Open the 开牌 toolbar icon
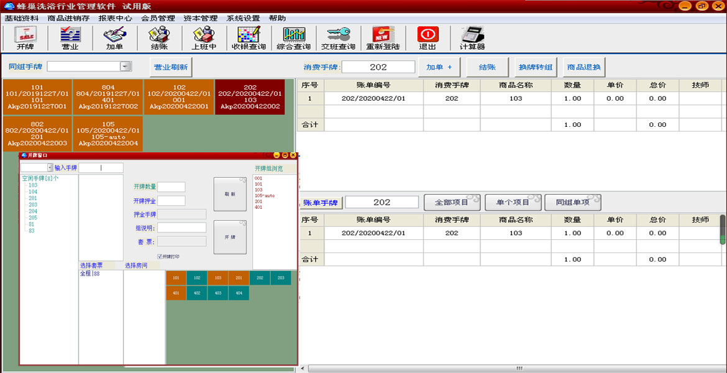This screenshot has width=727, height=373. pyautogui.click(x=25, y=38)
